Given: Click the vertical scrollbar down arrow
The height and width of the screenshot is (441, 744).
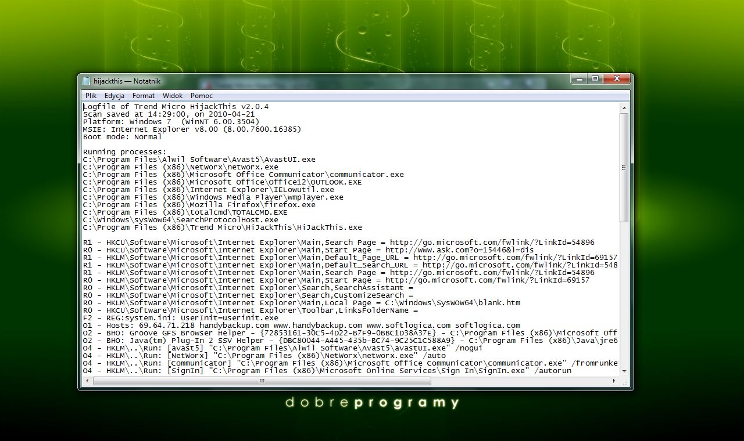Looking at the screenshot, I should (624, 371).
